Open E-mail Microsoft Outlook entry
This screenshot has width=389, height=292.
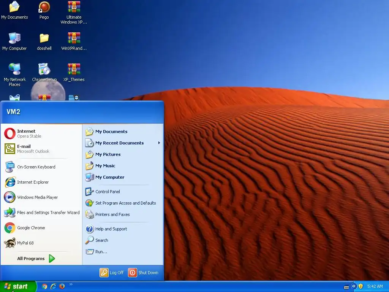pyautogui.click(x=41, y=149)
